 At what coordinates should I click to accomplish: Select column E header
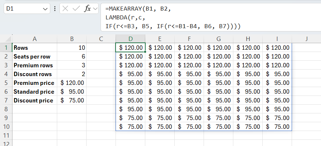pyautogui.click(x=160, y=39)
